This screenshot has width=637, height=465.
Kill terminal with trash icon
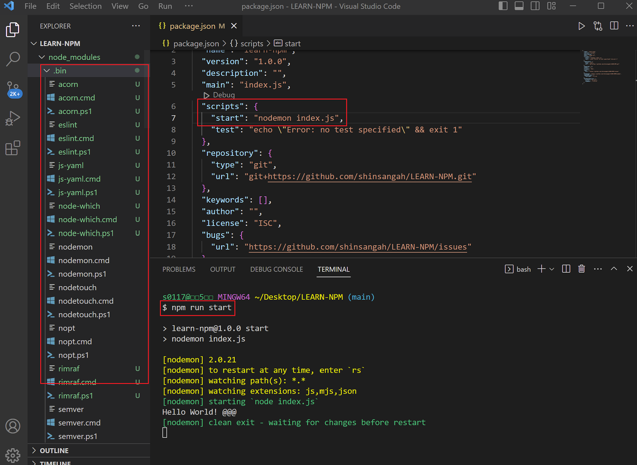point(582,269)
